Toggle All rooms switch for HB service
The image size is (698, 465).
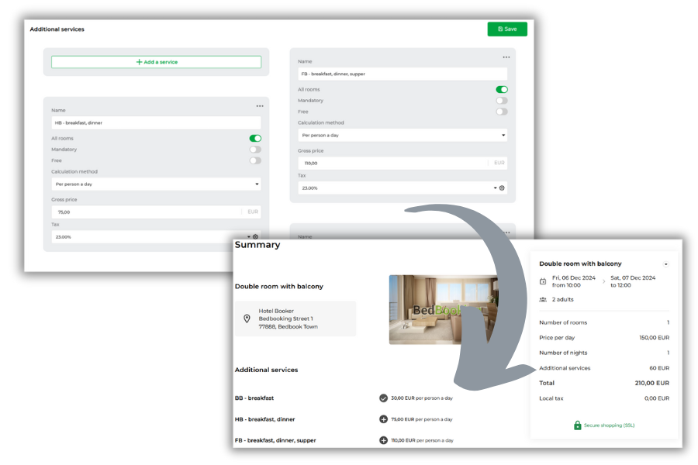pos(255,139)
